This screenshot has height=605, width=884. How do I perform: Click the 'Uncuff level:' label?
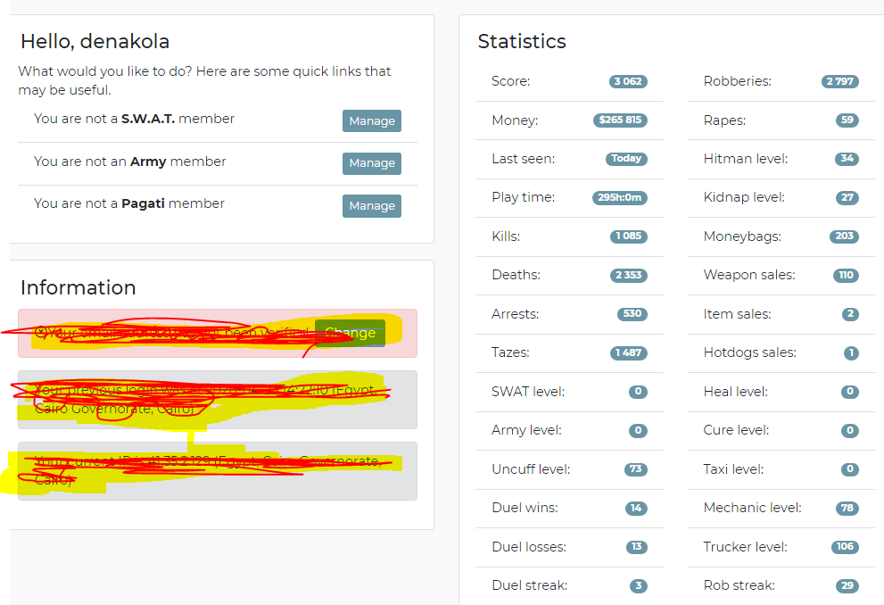pyautogui.click(x=531, y=469)
